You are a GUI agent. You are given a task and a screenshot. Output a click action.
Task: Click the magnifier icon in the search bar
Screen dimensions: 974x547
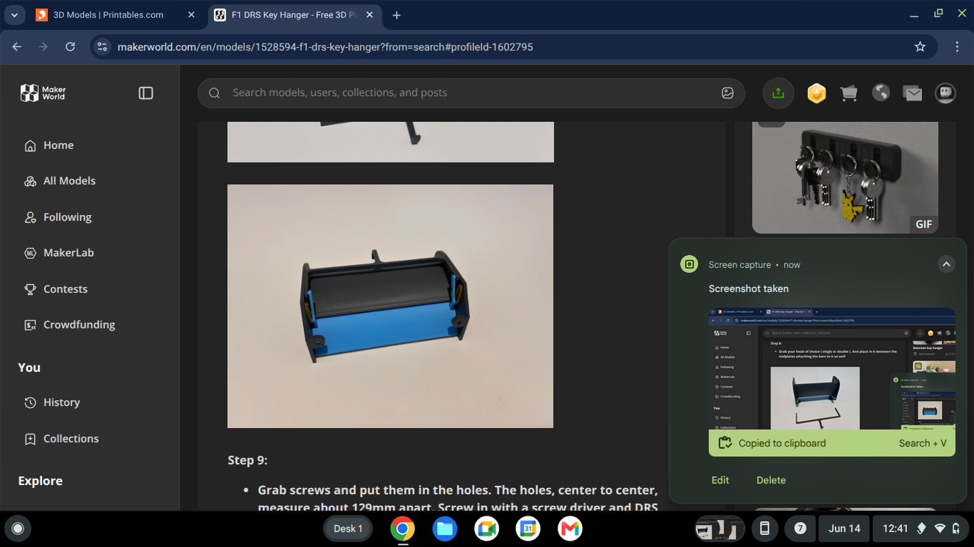click(214, 93)
